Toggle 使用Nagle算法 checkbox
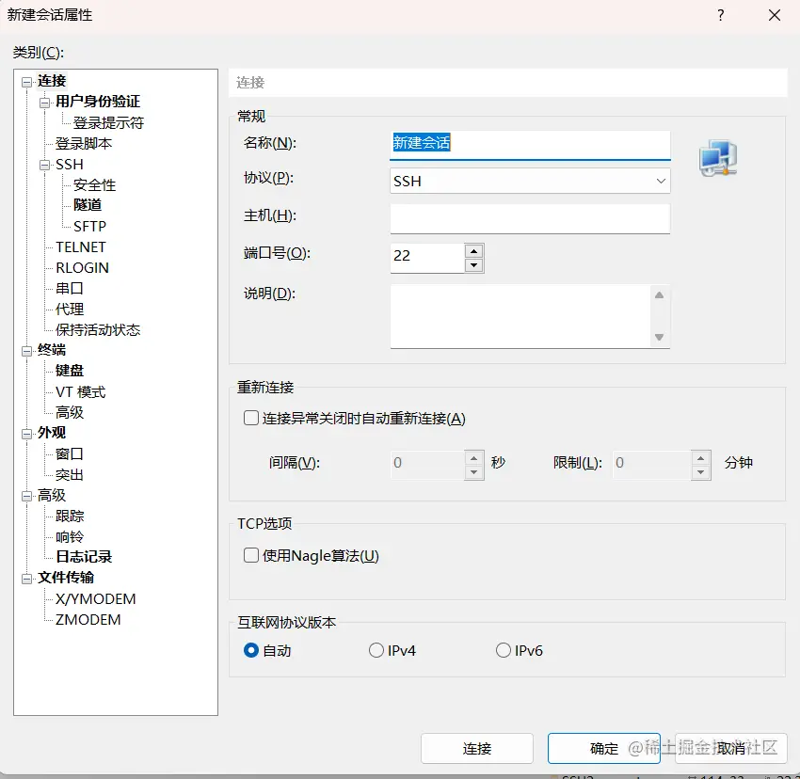 coord(251,555)
